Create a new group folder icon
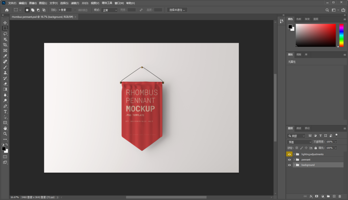This screenshot has height=200, width=348. click(x=328, y=196)
